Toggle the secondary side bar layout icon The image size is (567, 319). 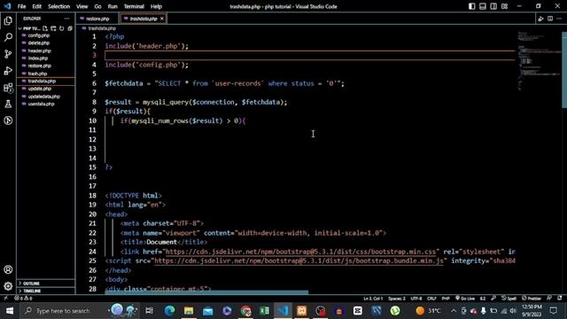coord(493,6)
